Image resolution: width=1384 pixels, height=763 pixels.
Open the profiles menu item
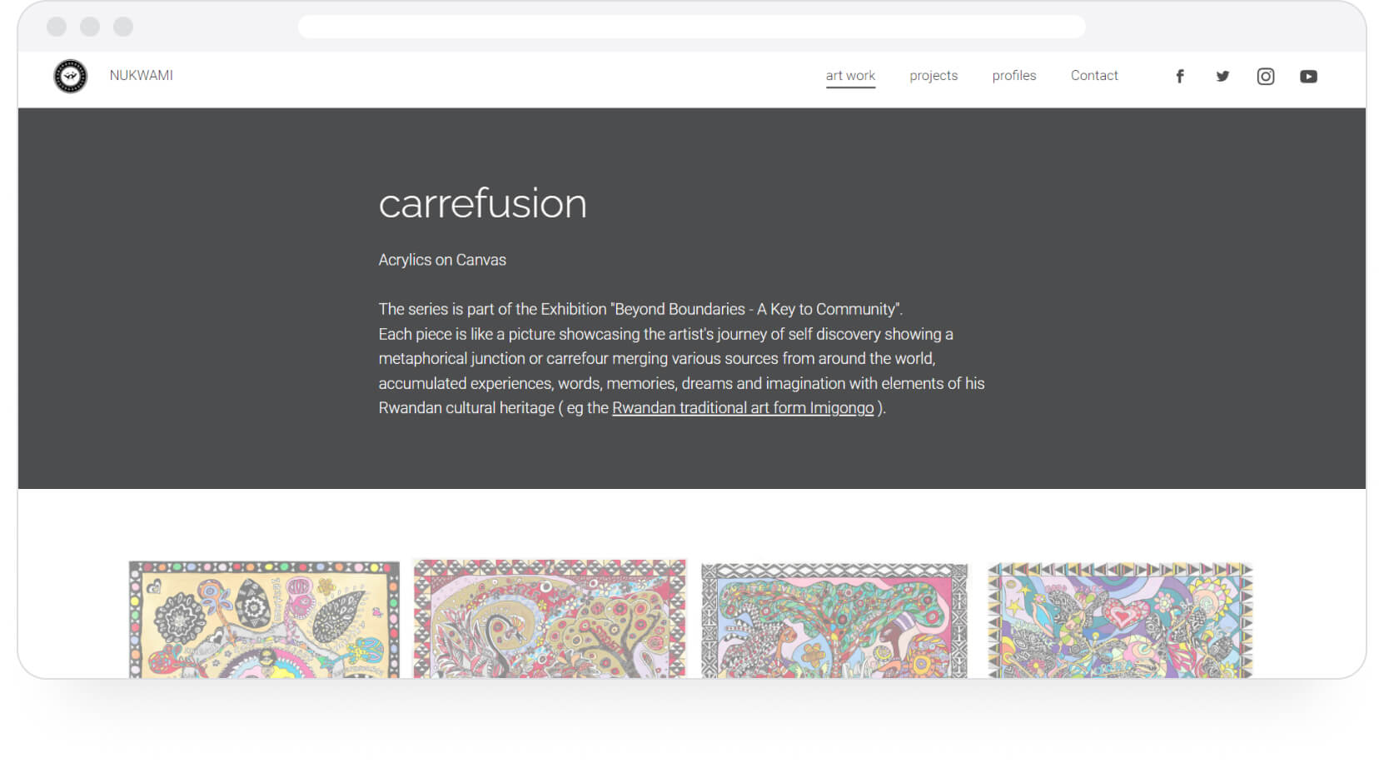[1014, 76]
